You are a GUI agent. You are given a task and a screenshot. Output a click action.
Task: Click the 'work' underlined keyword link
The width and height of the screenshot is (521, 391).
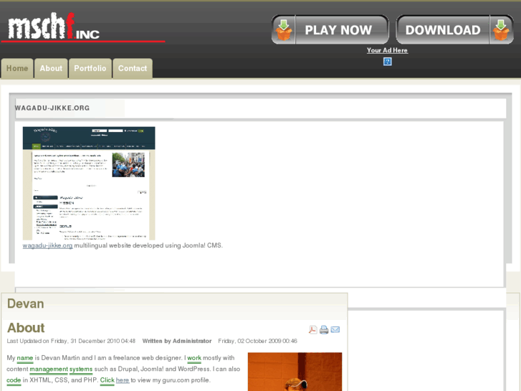[194, 358]
